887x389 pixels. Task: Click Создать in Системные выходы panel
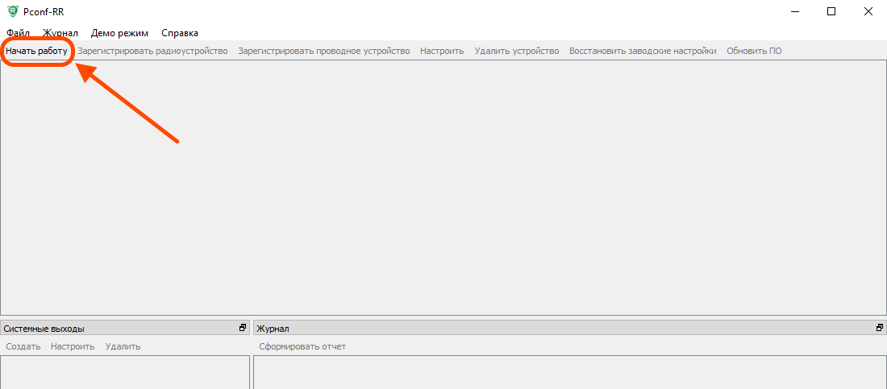pos(23,346)
